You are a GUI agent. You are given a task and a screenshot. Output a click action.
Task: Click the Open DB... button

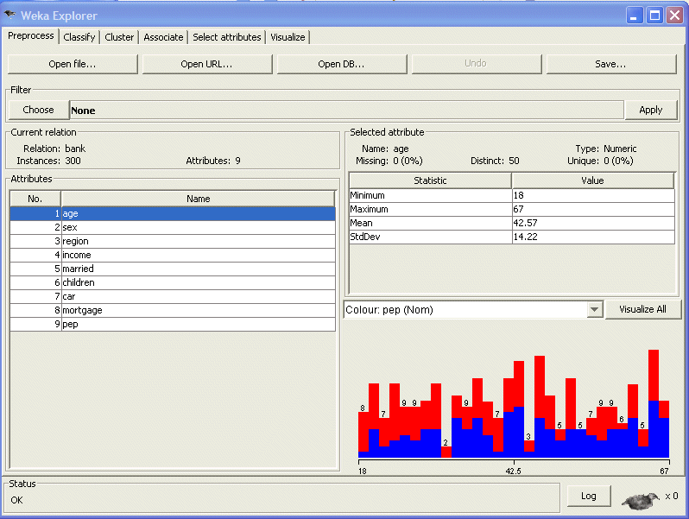coord(341,64)
